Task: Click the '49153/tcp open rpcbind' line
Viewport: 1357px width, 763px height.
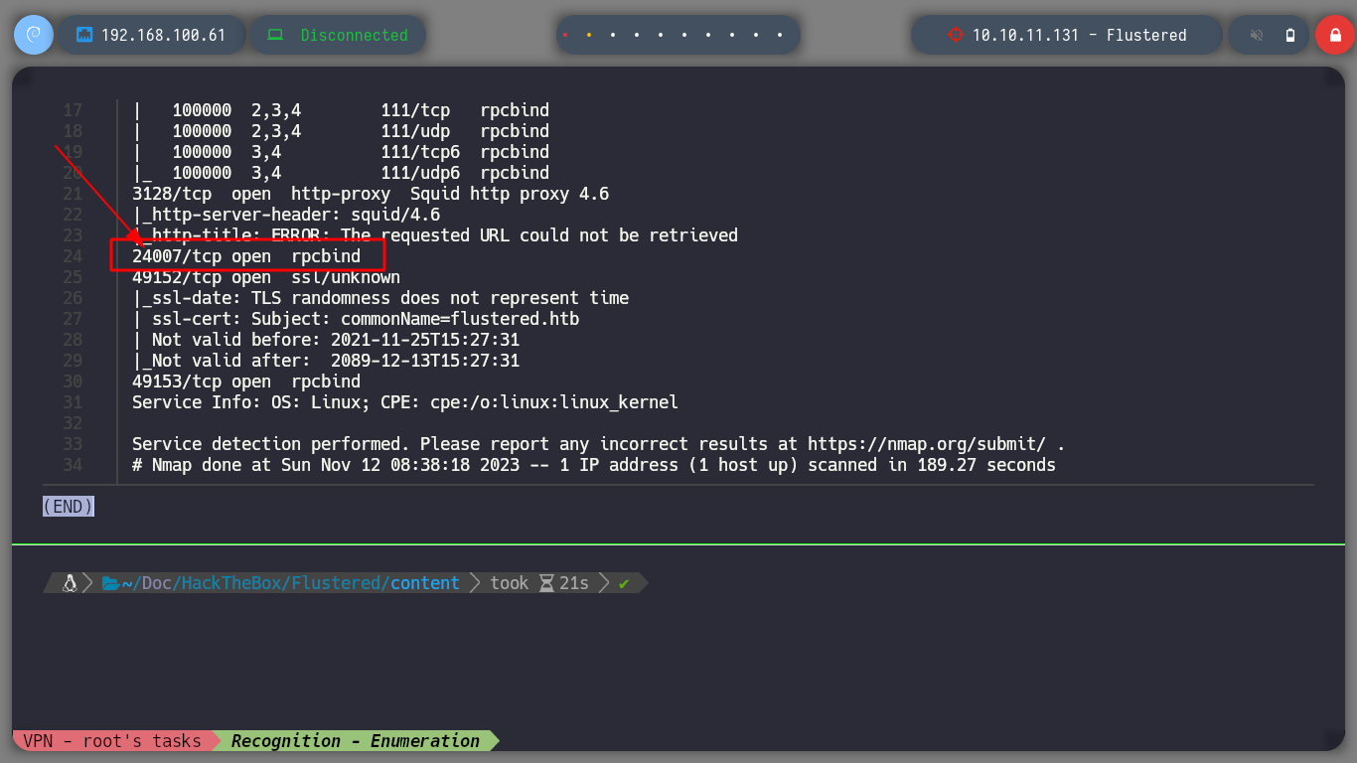Action: coord(246,381)
